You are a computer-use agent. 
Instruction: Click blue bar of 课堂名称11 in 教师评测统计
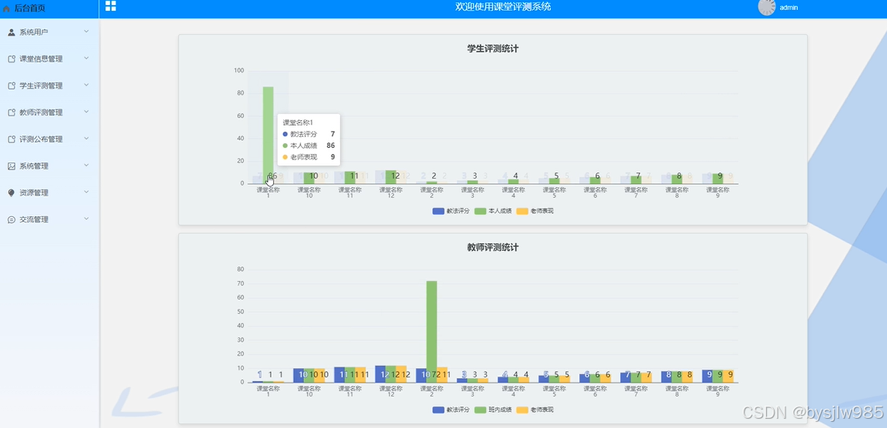coord(339,375)
